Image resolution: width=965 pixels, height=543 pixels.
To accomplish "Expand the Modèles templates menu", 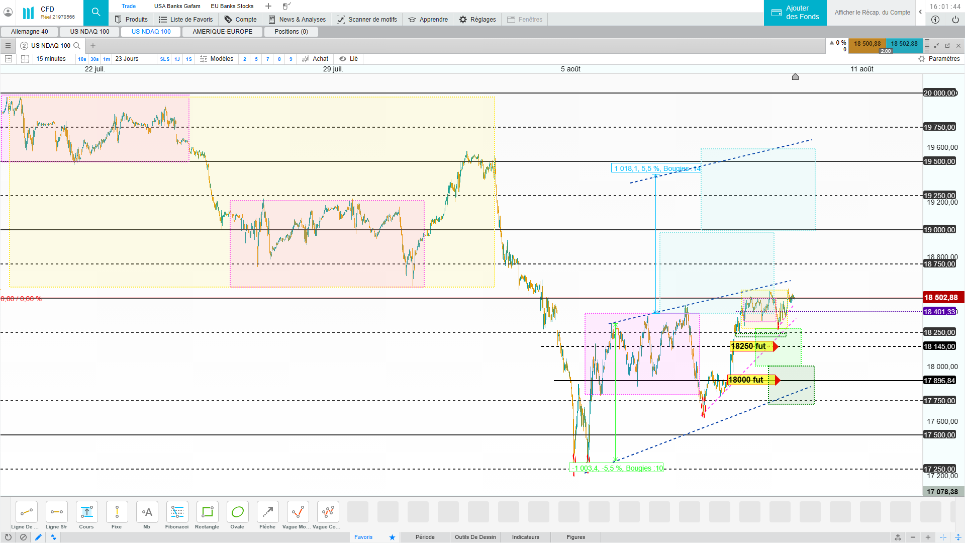I will pyautogui.click(x=217, y=59).
